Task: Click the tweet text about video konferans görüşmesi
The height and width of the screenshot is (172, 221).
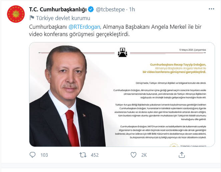Action: (x=115, y=30)
